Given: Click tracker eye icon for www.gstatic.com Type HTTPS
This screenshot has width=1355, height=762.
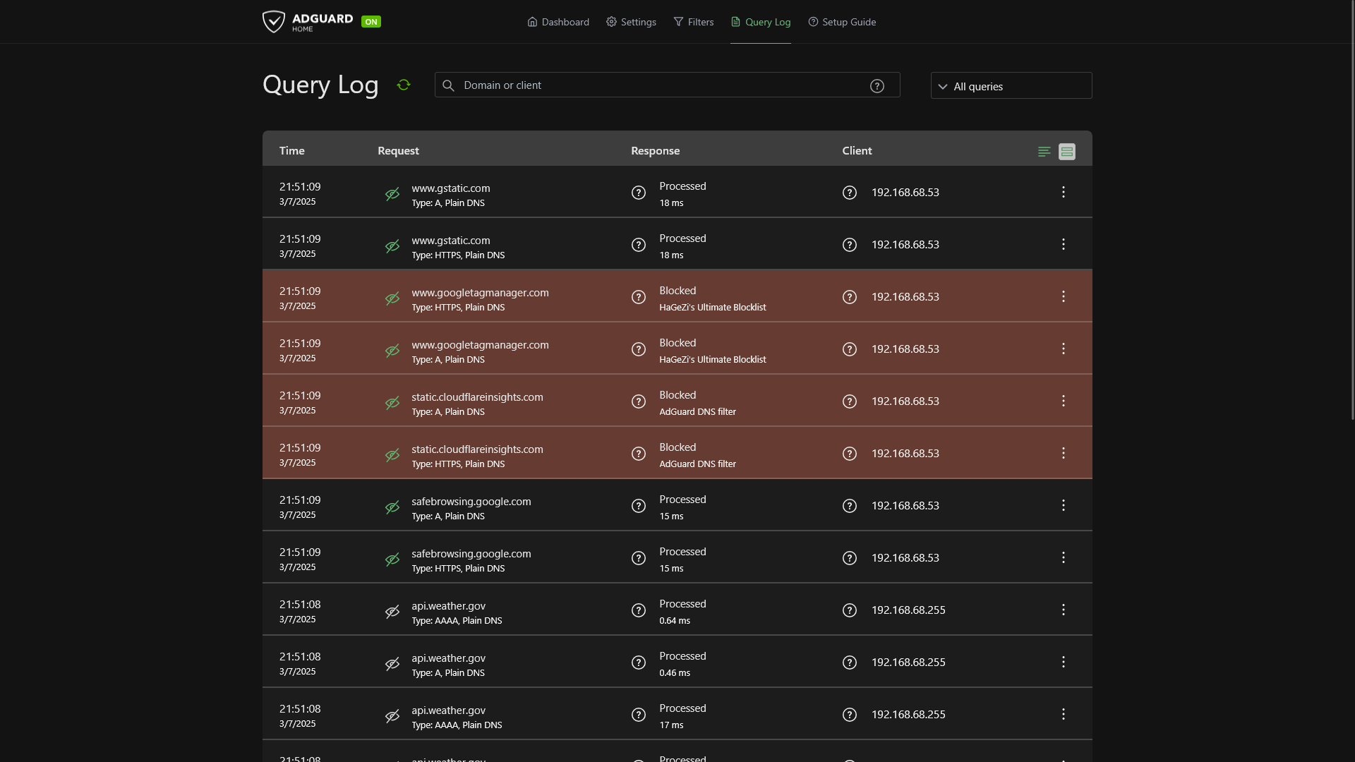Looking at the screenshot, I should (x=392, y=246).
